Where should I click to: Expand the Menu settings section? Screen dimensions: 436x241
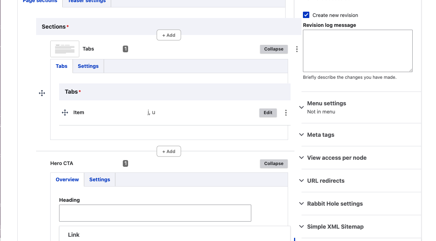pyautogui.click(x=326, y=104)
